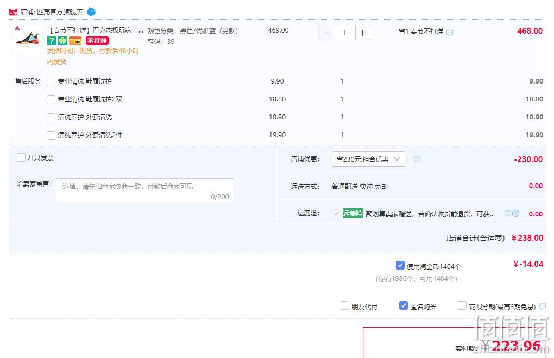The width and height of the screenshot is (554, 358).
Task: Click the item subtotal 468.00
Action: click(x=530, y=31)
